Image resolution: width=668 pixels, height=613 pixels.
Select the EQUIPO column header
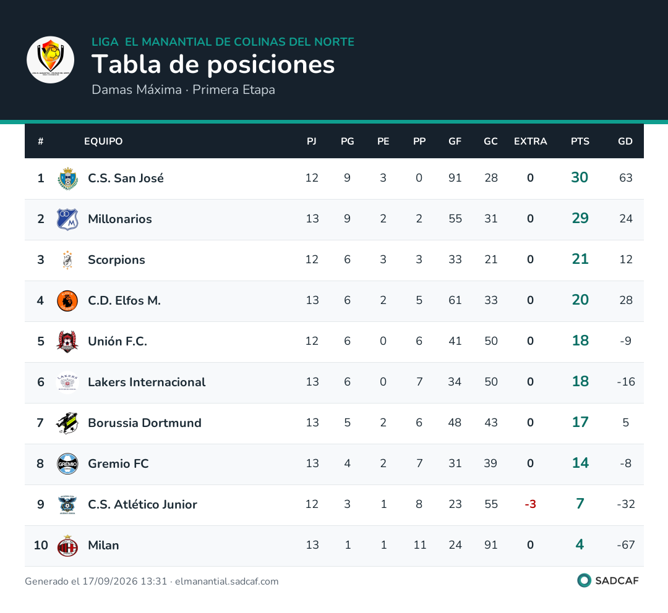pyautogui.click(x=103, y=142)
